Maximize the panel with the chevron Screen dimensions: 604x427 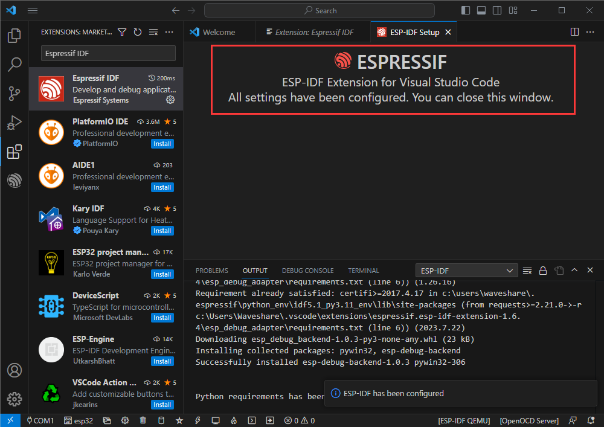pos(574,271)
